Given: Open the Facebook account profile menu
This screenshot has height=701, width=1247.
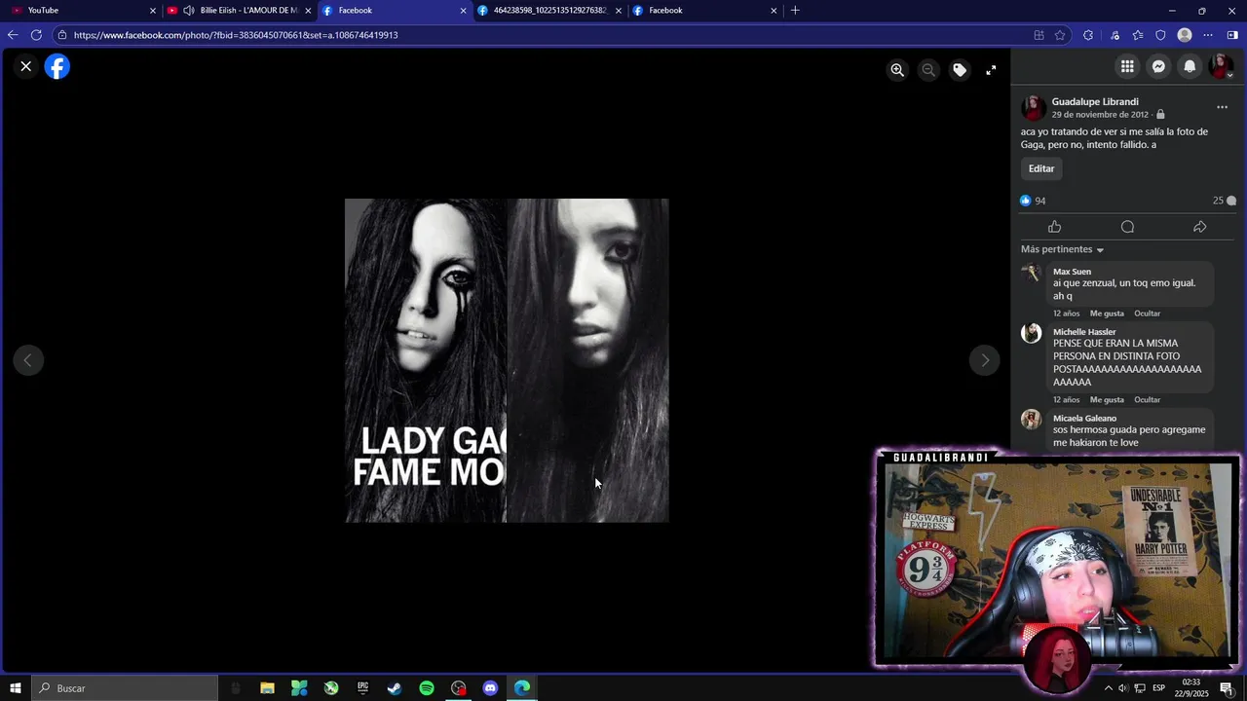Looking at the screenshot, I should [1221, 66].
